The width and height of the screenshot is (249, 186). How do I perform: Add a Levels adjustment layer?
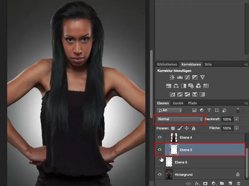(x=180, y=77)
